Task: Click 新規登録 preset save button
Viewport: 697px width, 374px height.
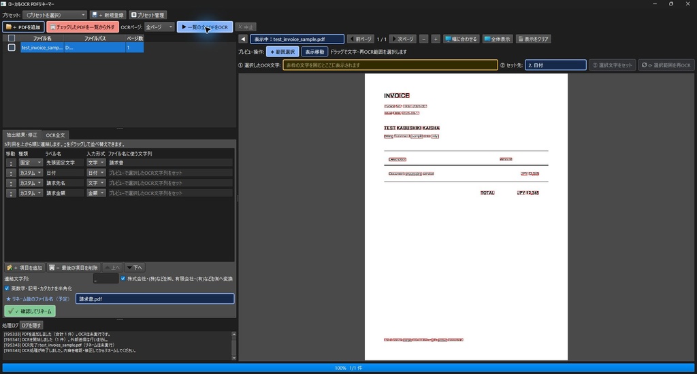Action: tap(108, 15)
